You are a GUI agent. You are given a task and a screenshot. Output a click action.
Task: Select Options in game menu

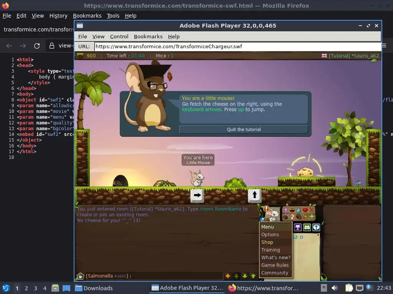(x=276, y=235)
